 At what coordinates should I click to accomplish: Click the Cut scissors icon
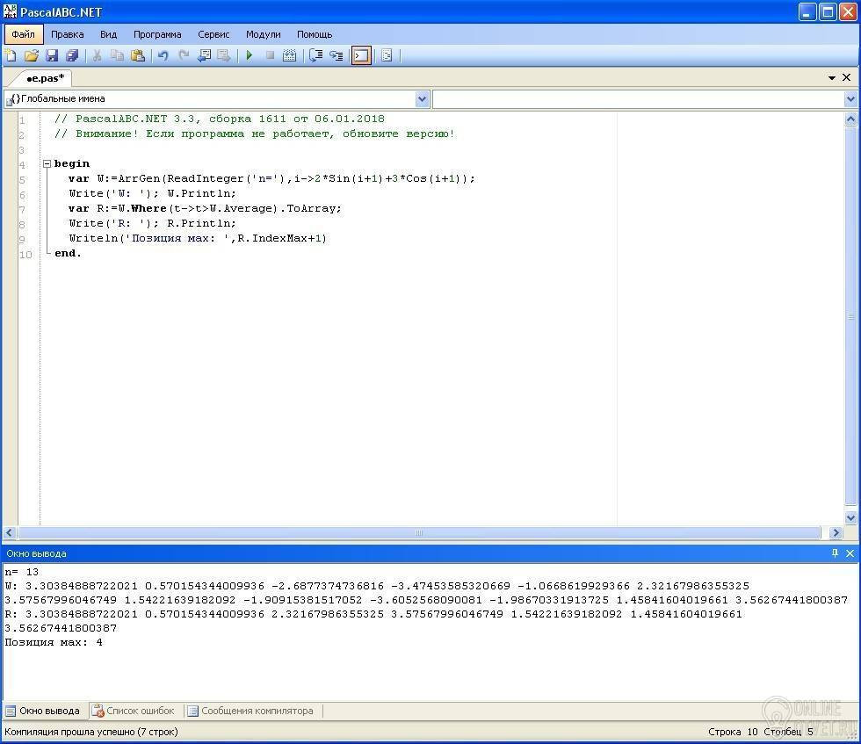pos(98,55)
